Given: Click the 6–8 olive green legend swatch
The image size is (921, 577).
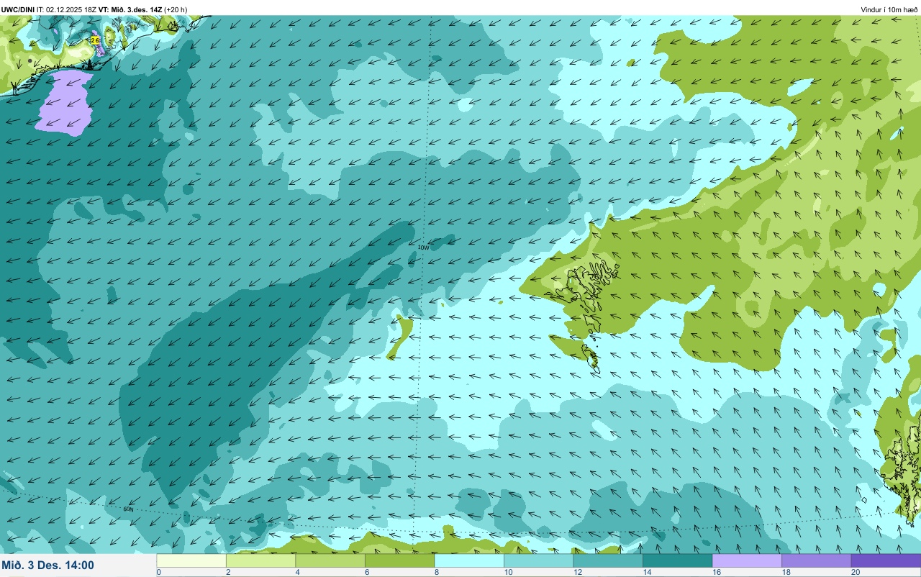Looking at the screenshot, I should pos(399,560).
